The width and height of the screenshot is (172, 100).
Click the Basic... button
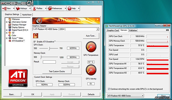click(x=12, y=94)
